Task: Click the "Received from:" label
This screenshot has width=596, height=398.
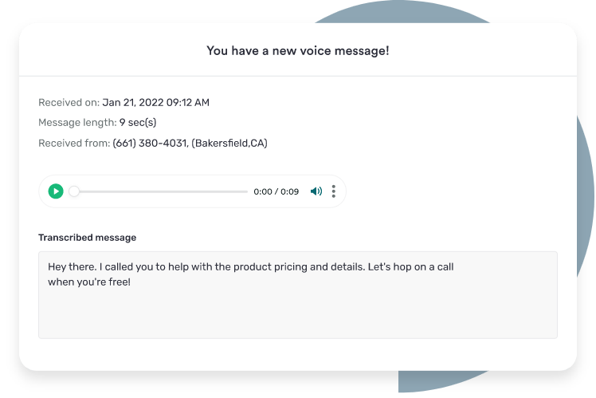Action: tap(74, 143)
